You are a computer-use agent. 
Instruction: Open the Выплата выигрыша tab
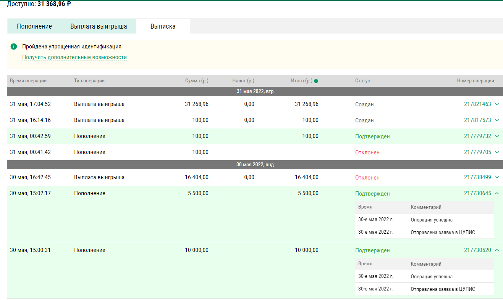click(99, 26)
